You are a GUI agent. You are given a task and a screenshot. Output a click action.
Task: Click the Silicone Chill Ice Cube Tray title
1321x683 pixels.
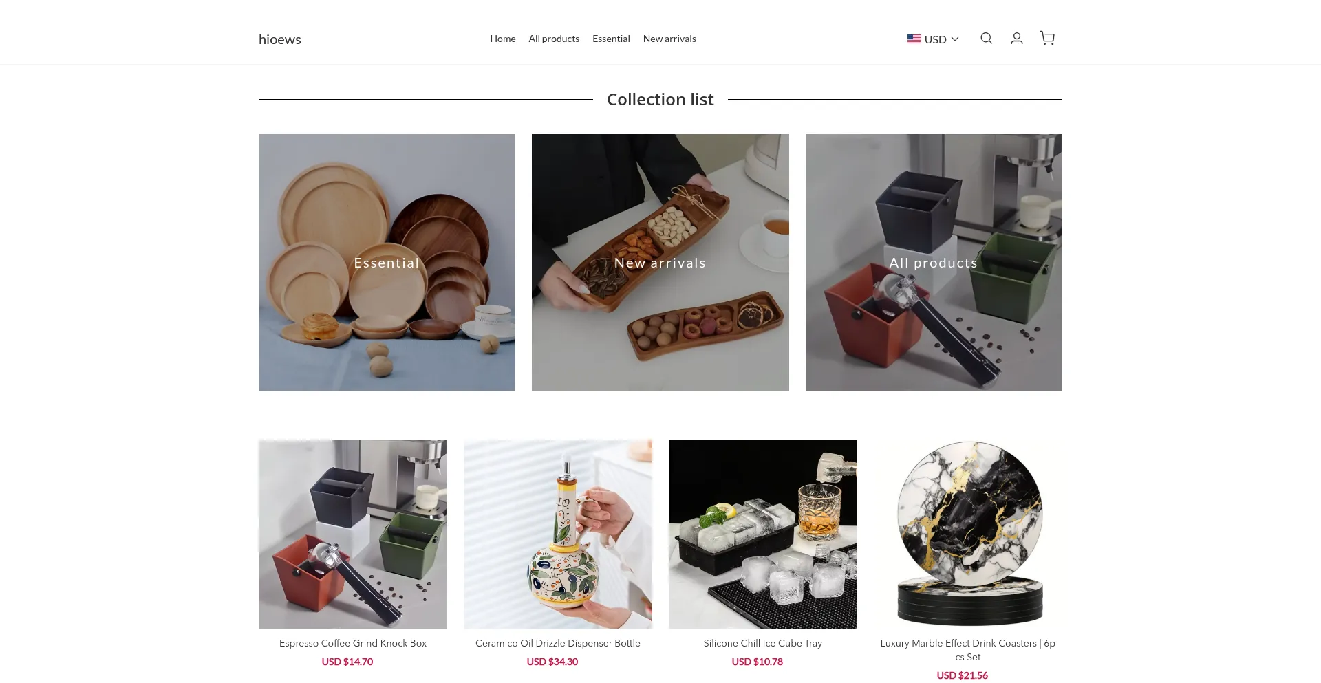(x=763, y=643)
